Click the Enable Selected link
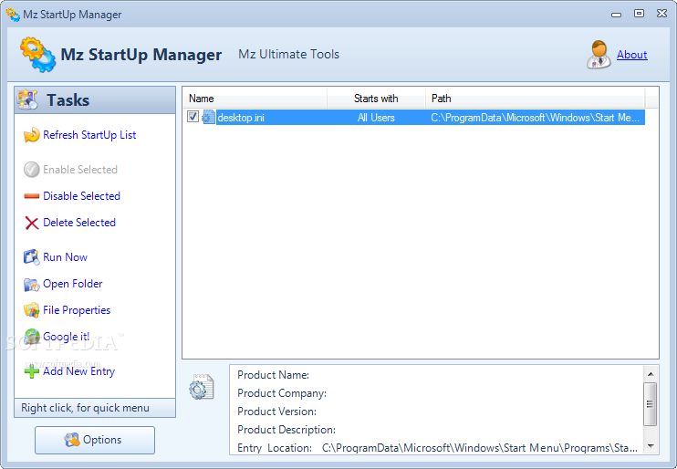This screenshot has height=469, width=677. [80, 170]
